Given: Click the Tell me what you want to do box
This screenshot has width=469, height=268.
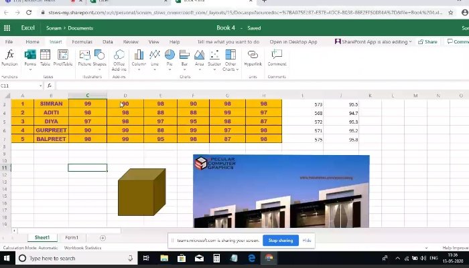Looking at the screenshot, I should [228, 42].
